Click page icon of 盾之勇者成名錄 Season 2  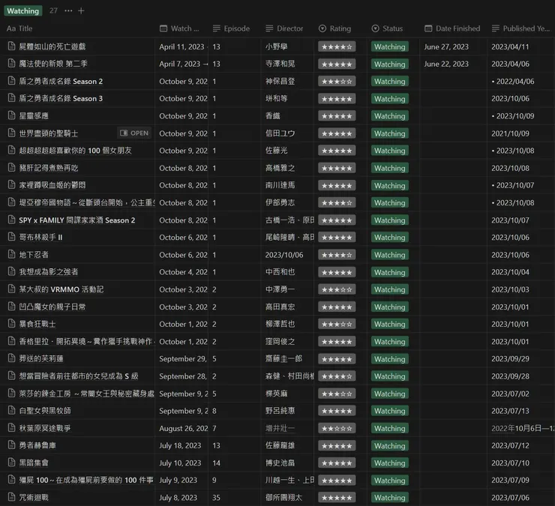point(12,81)
